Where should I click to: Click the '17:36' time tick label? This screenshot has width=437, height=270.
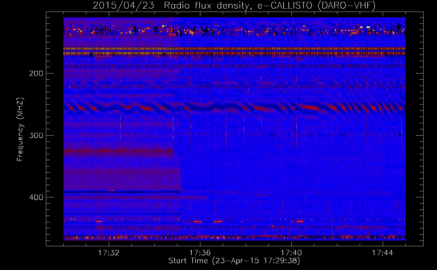(x=200, y=253)
